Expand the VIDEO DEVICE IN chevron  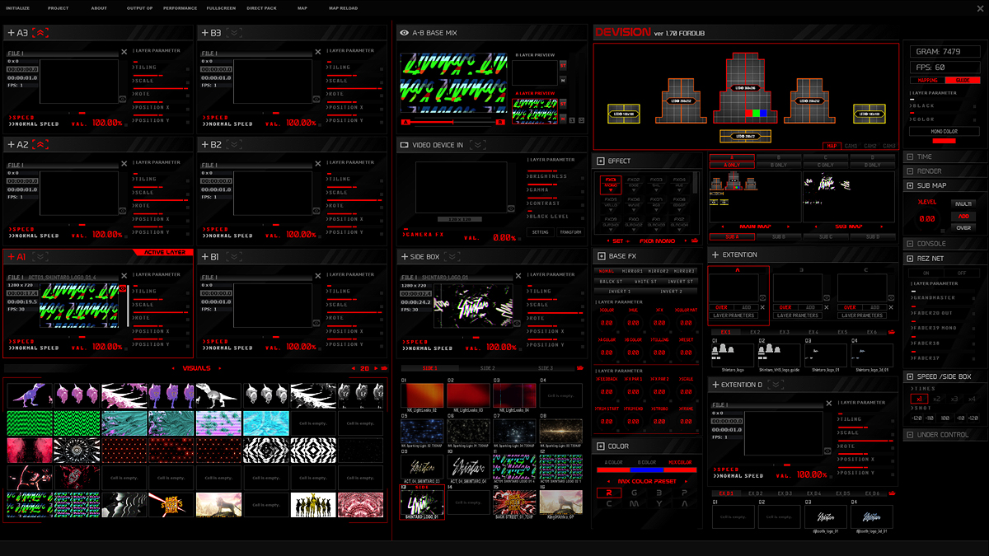coord(476,145)
